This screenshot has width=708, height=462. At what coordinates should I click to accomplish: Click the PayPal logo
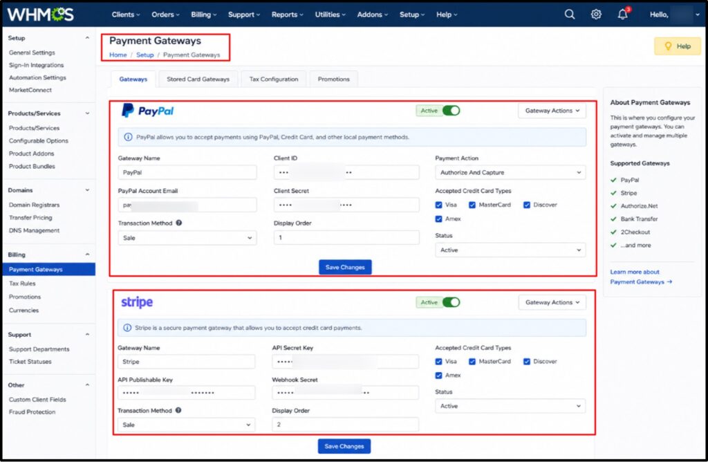[148, 111]
